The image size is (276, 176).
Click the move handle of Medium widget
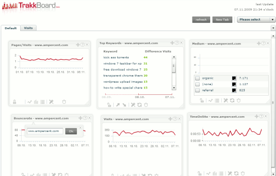259,44
